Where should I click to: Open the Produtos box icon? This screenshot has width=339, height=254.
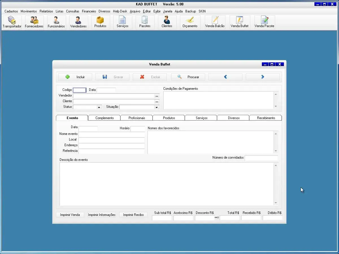pyautogui.click(x=100, y=22)
